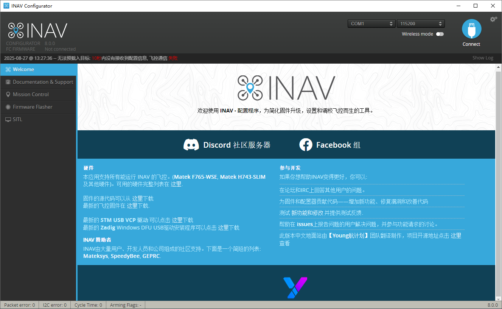This screenshot has height=309, width=502.
Task: Click the 参与开发 heading
Action: 290,168
